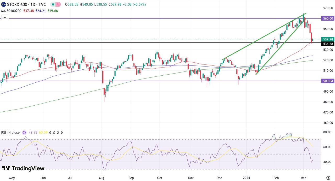
Task: Click the blue 524.21 MA value
Action: pos(41,11)
